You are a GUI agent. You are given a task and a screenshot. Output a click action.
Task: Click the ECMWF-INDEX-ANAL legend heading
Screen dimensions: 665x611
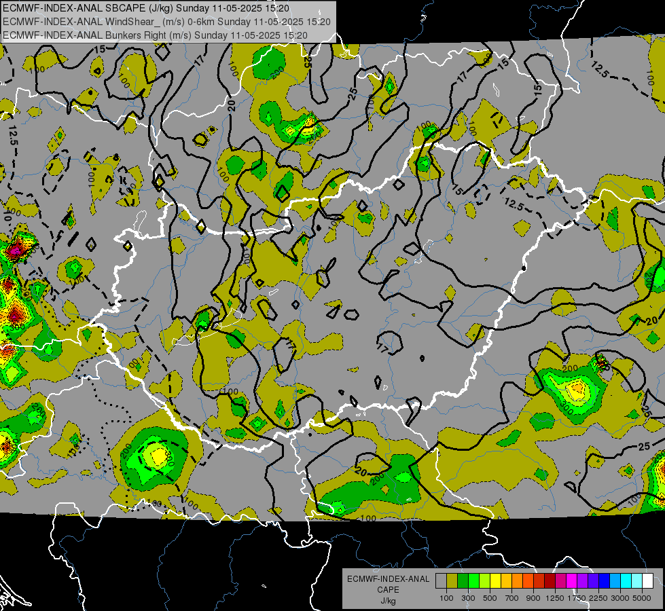click(388, 579)
